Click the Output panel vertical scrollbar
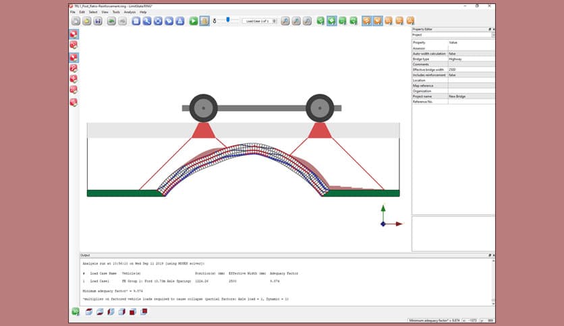The width and height of the screenshot is (564, 326). click(493, 282)
